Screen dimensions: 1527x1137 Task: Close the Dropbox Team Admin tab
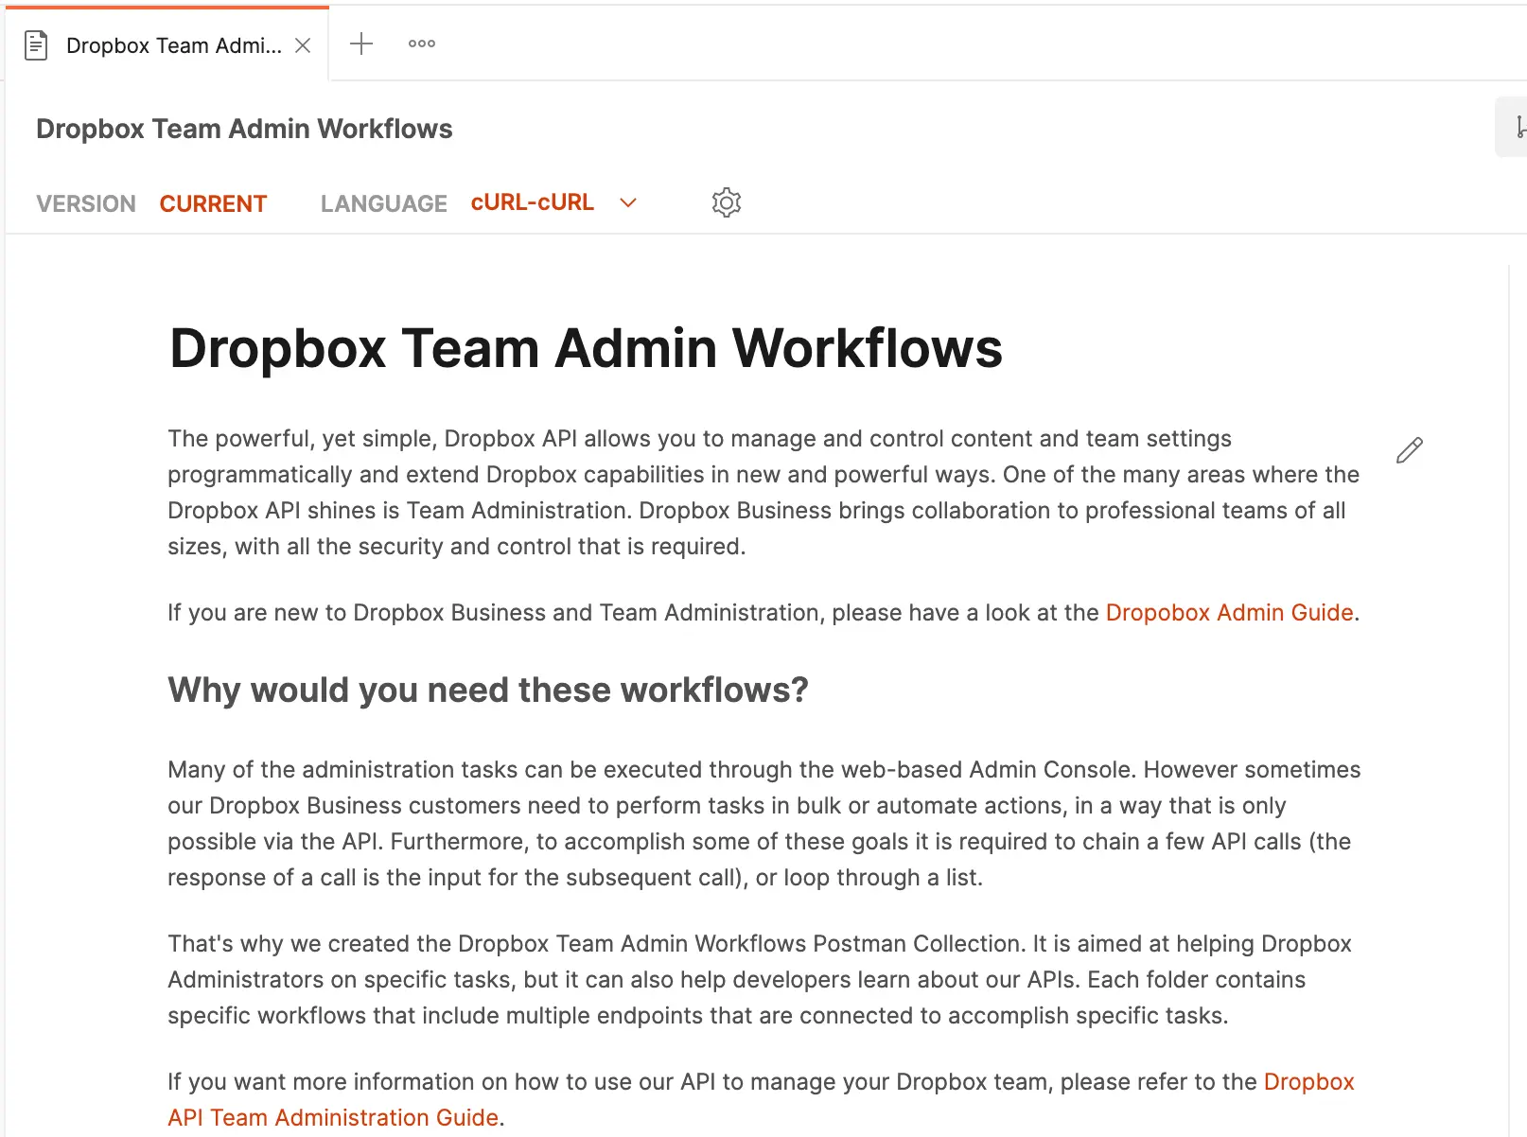point(303,45)
